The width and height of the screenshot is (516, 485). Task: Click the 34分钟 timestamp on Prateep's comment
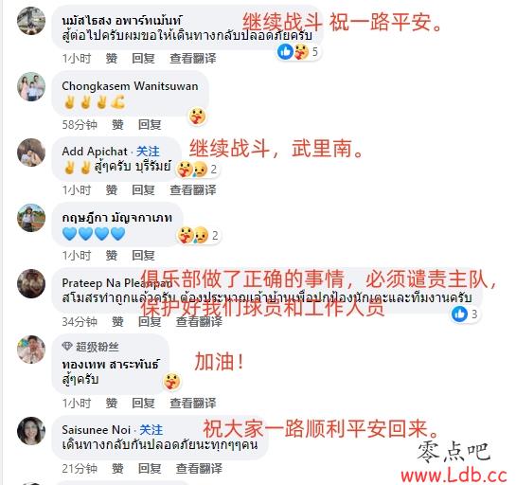click(x=80, y=321)
